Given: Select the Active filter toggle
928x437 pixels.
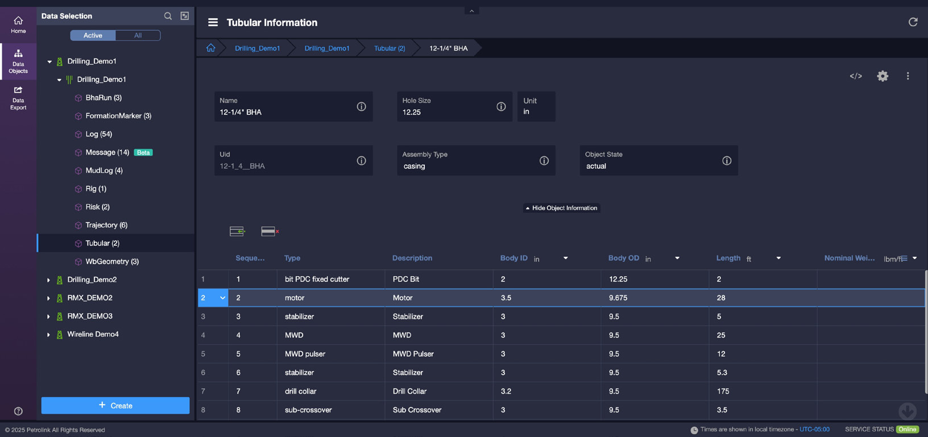Looking at the screenshot, I should click(93, 35).
